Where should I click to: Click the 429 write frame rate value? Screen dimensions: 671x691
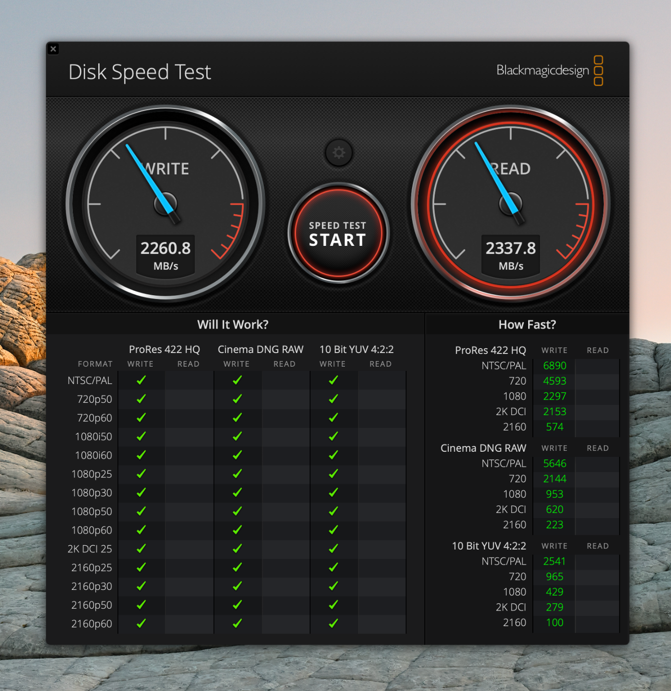point(555,592)
